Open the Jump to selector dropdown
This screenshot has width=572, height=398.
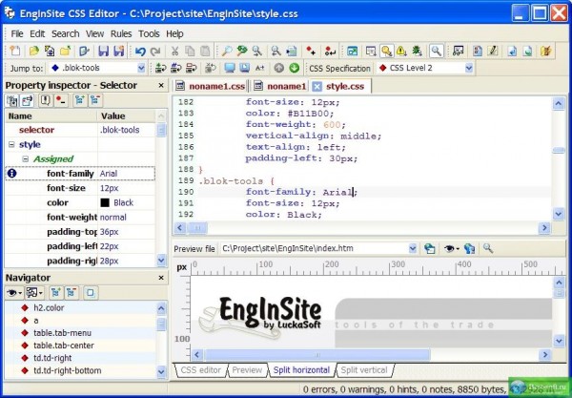[x=143, y=69]
